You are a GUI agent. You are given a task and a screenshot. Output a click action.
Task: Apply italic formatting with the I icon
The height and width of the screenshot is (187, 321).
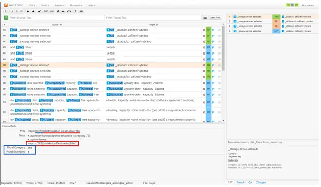9,11
